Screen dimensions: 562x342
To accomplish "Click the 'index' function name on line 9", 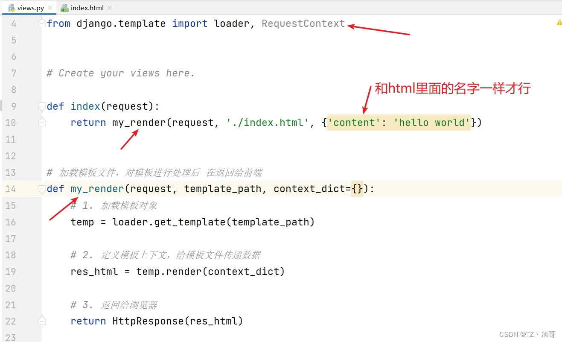I will tap(85, 106).
